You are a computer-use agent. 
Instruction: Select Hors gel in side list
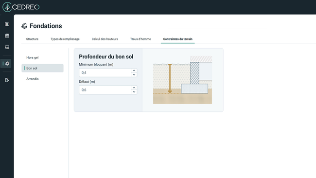click(42, 57)
